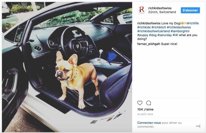Open richkidsofswiss username in the header
206x133 pixels.
click(x=160, y=8)
